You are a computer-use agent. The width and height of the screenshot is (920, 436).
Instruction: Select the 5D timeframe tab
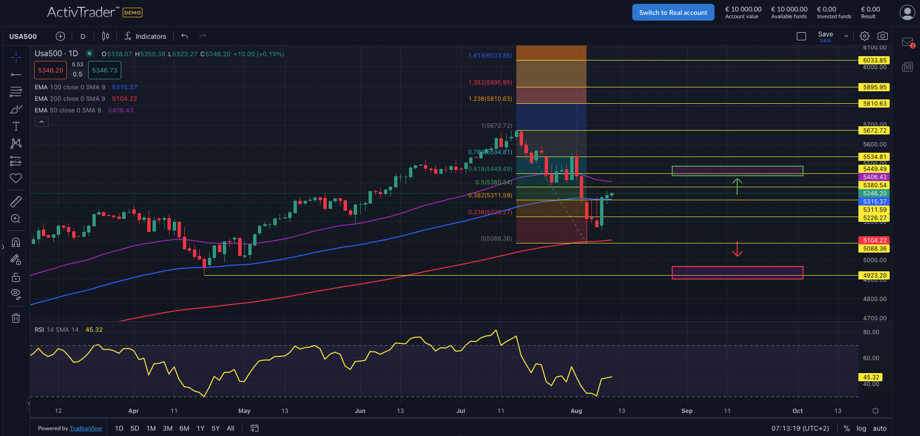(134, 428)
